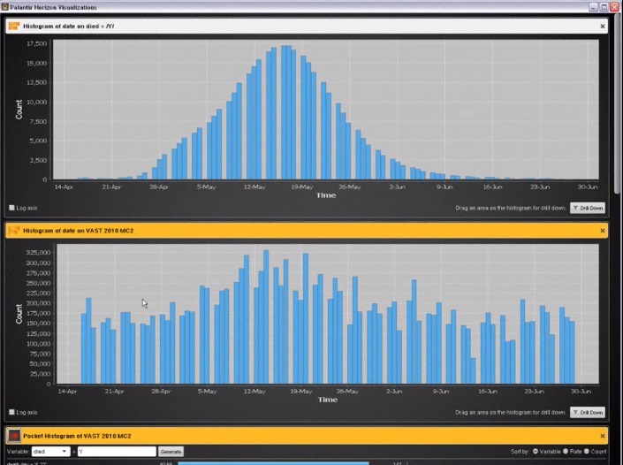This screenshot has height=465, width=623.
Task: Click the histogram icon of the 'date on died' panel
Action: click(14, 26)
